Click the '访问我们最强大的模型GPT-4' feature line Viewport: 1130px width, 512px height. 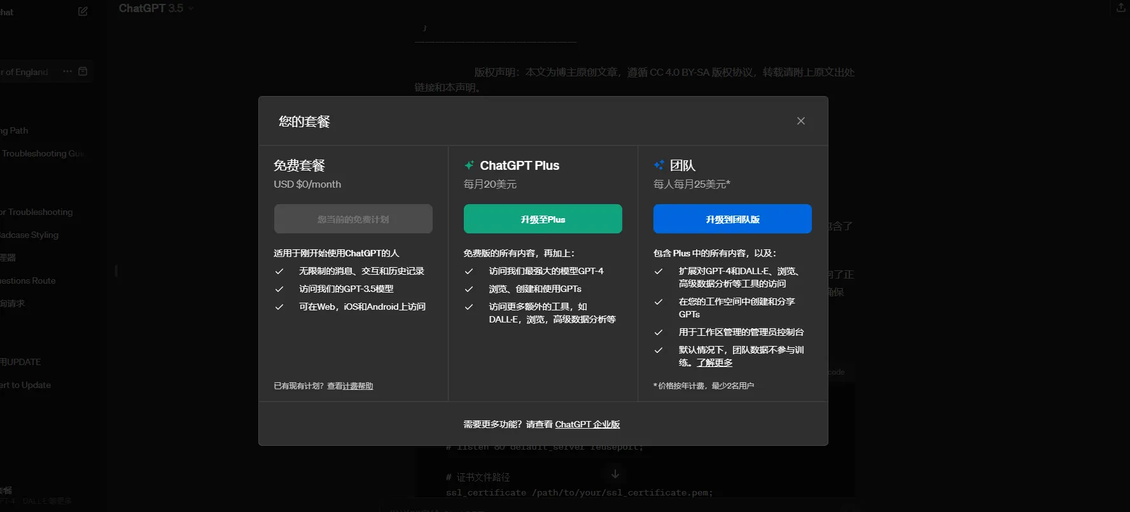pyautogui.click(x=546, y=271)
